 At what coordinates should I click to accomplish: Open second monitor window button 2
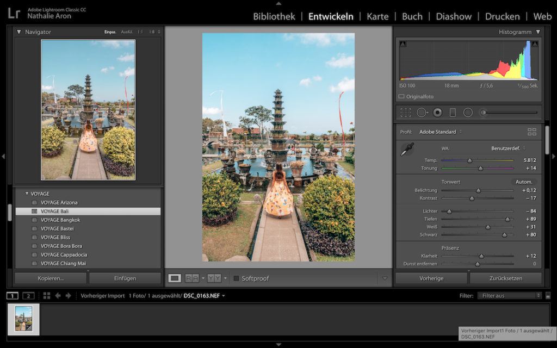[x=28, y=295]
